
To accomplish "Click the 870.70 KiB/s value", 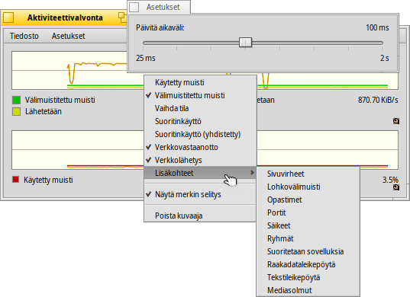I will 378,100.
